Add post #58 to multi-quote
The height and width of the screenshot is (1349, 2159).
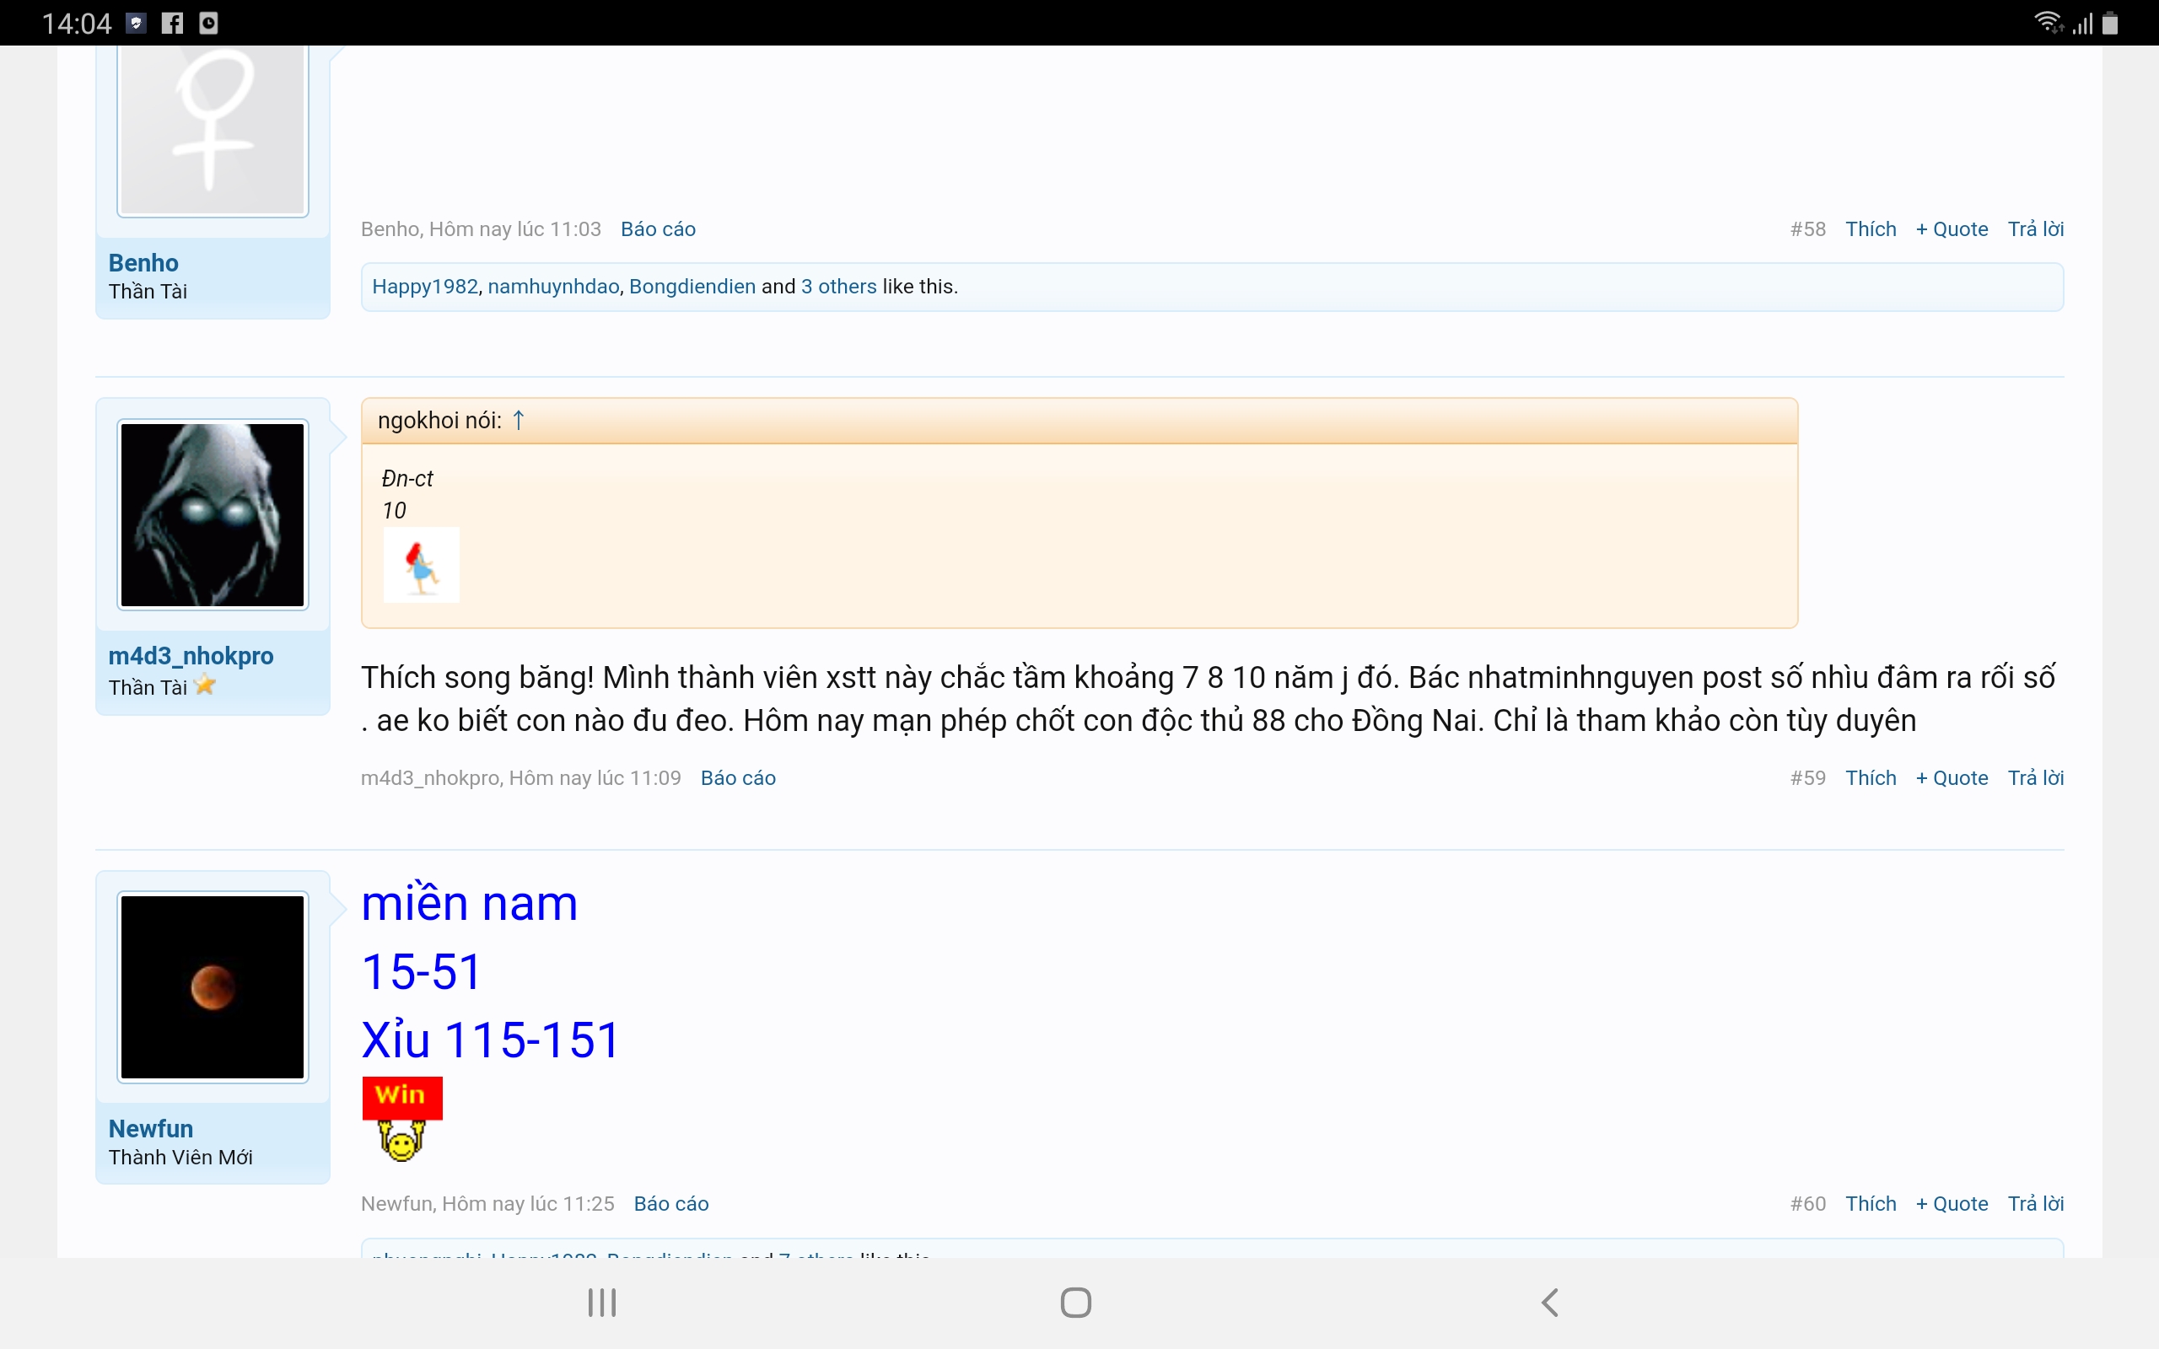pos(1952,229)
